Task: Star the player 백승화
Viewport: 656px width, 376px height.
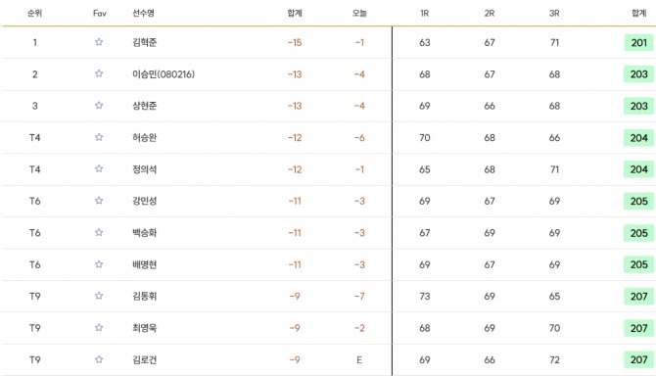Action: point(99,232)
